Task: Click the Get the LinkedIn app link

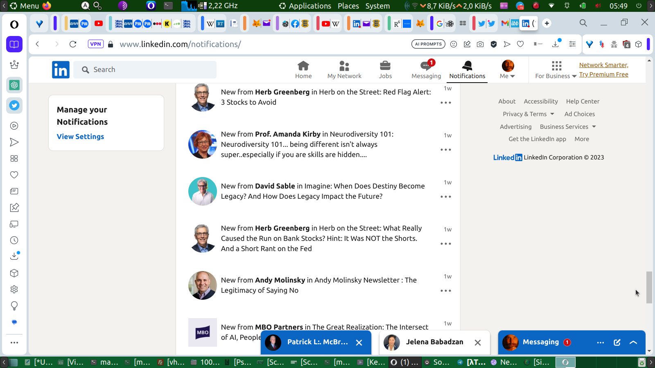Action: (537, 139)
